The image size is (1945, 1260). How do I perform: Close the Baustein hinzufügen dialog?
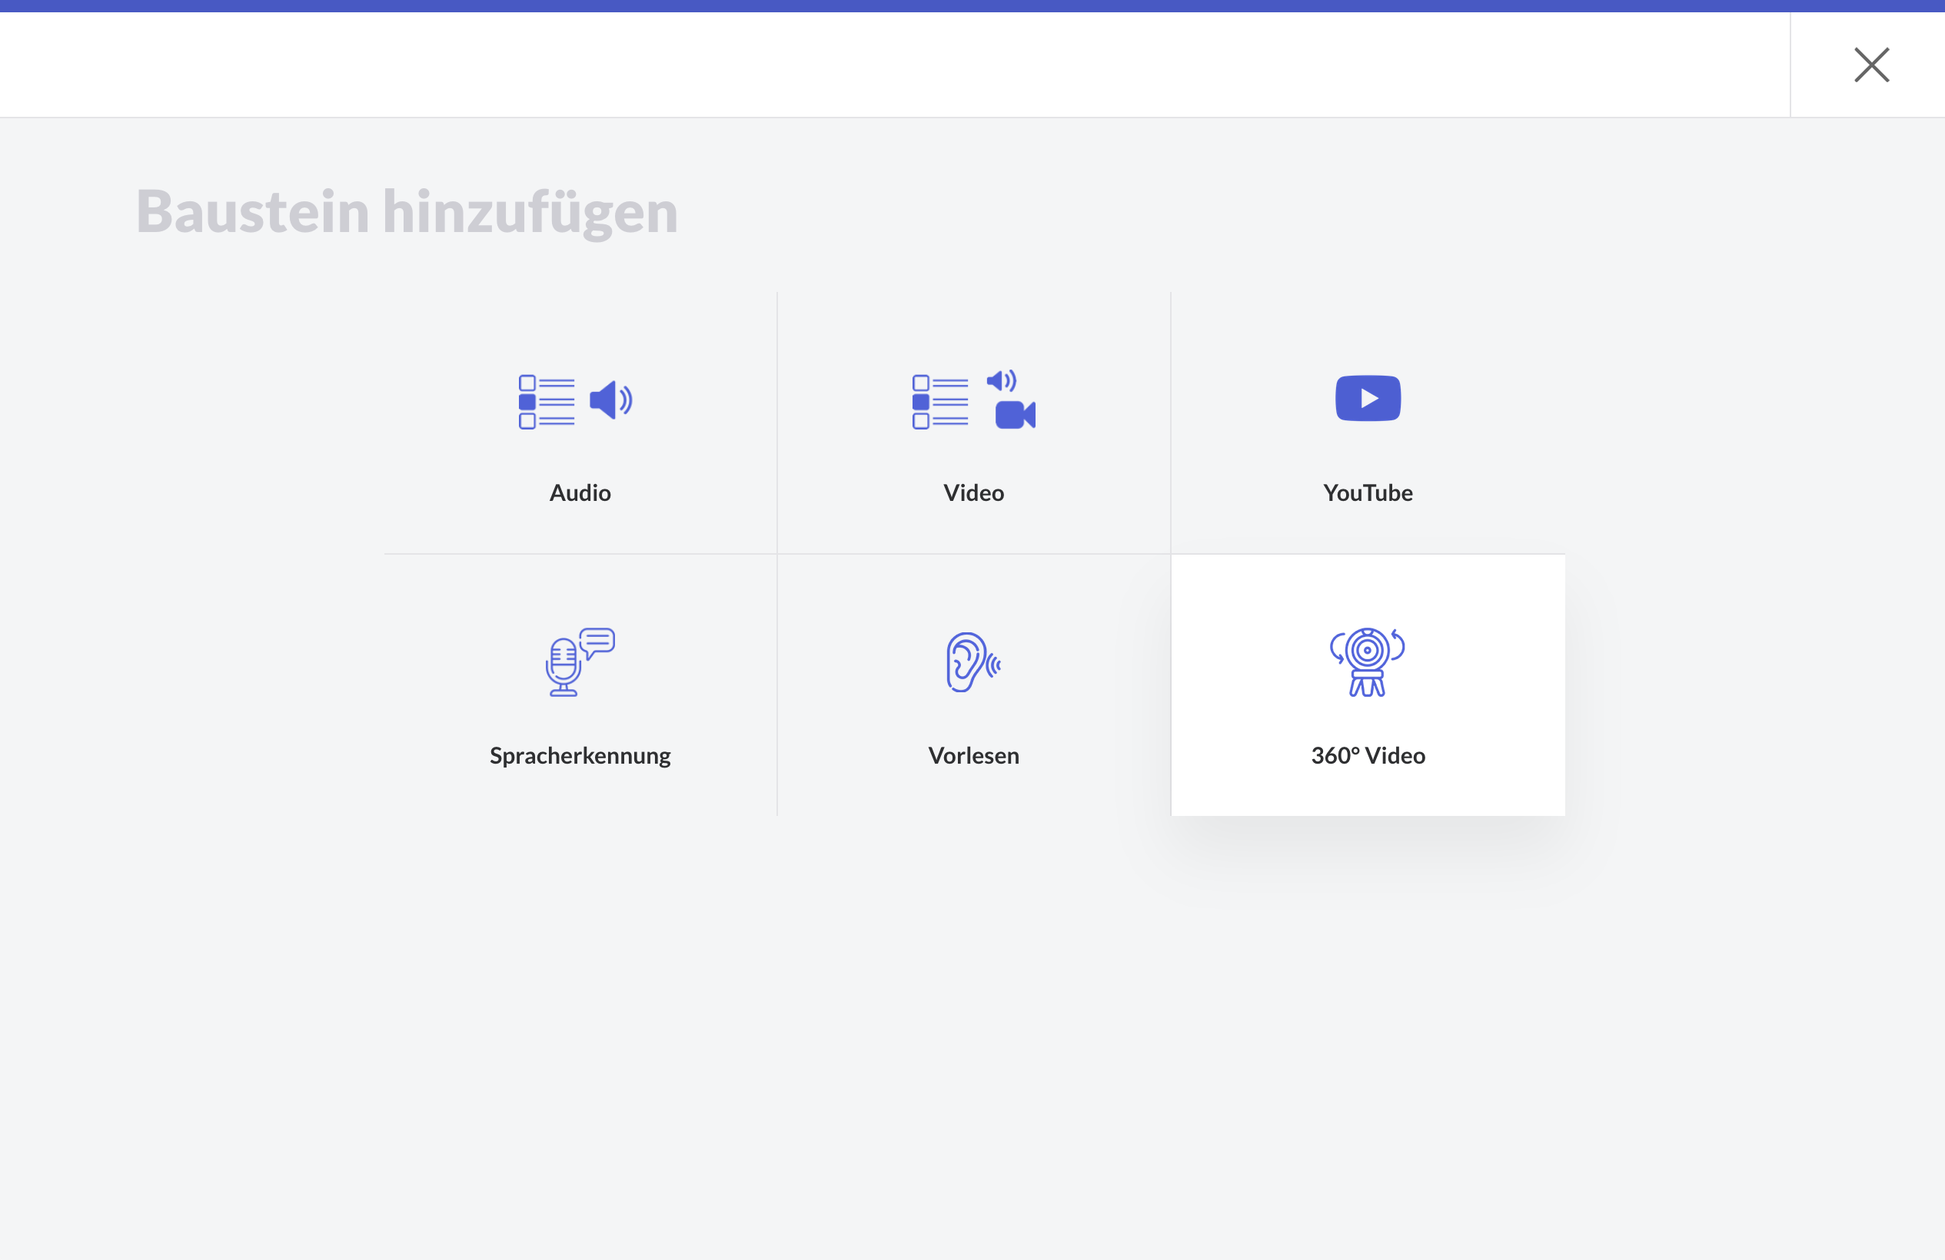(1870, 65)
